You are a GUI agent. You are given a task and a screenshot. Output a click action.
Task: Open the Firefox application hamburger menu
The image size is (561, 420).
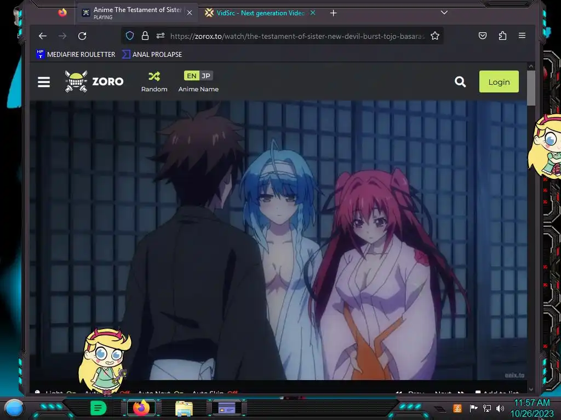(x=522, y=36)
